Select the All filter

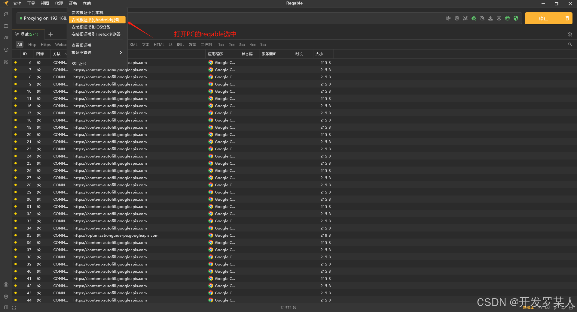[x=20, y=45]
